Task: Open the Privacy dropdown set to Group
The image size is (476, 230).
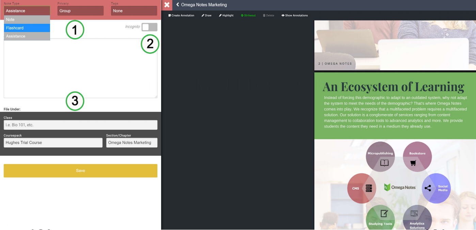Action: 80,11
